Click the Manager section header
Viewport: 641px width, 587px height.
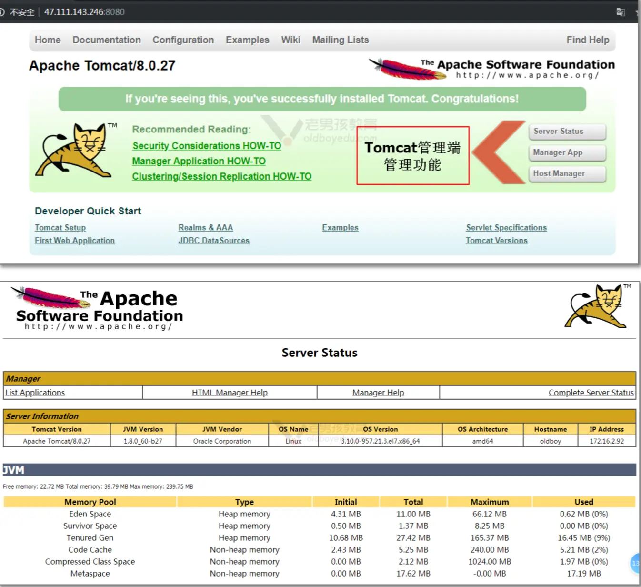click(320, 379)
